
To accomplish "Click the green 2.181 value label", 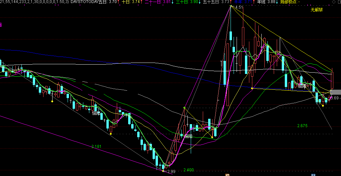I will click(96, 147).
